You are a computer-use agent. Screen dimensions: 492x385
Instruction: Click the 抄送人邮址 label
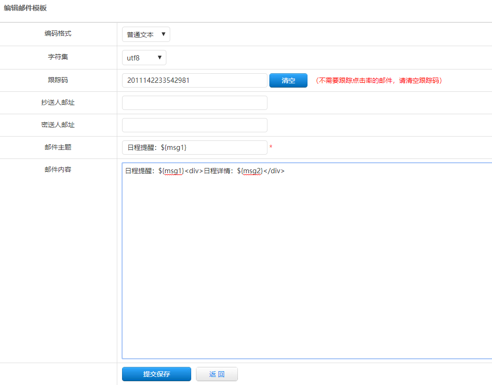(58, 102)
